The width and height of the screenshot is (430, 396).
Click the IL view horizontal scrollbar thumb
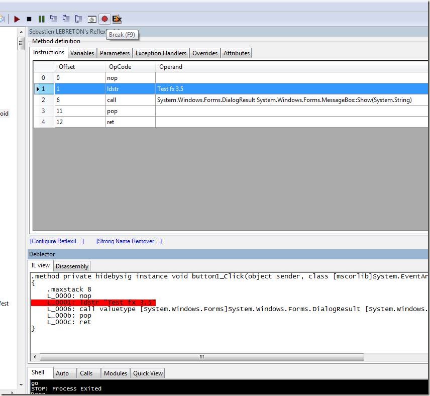202,357
